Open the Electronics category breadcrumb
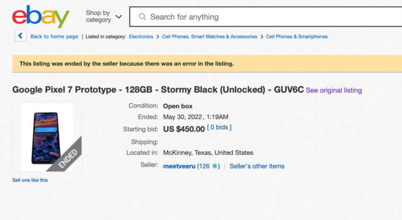The height and width of the screenshot is (220, 402). pyautogui.click(x=141, y=37)
